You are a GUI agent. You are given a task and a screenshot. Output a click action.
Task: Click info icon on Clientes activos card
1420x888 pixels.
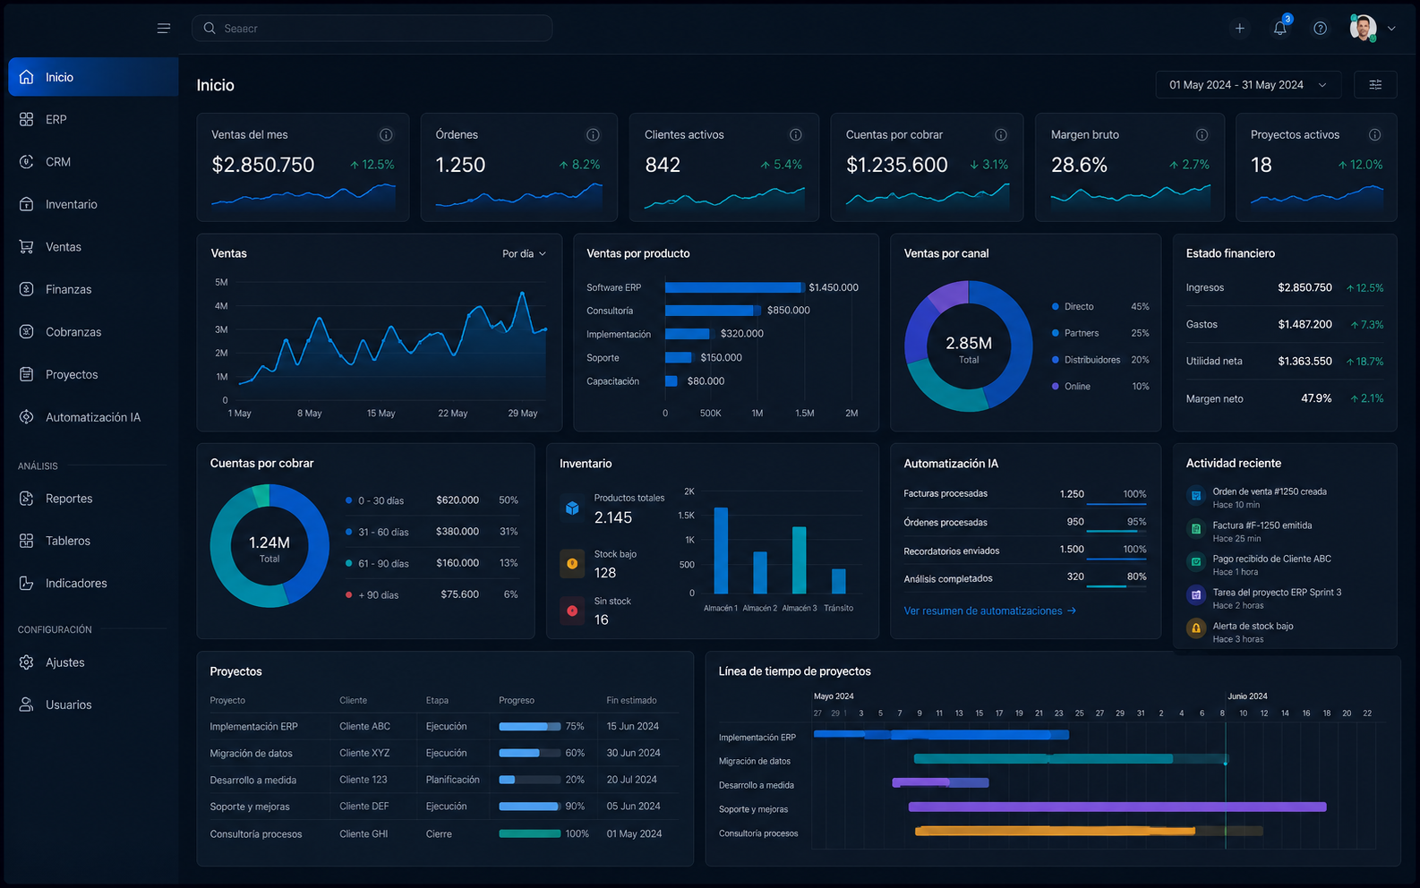coord(795,135)
